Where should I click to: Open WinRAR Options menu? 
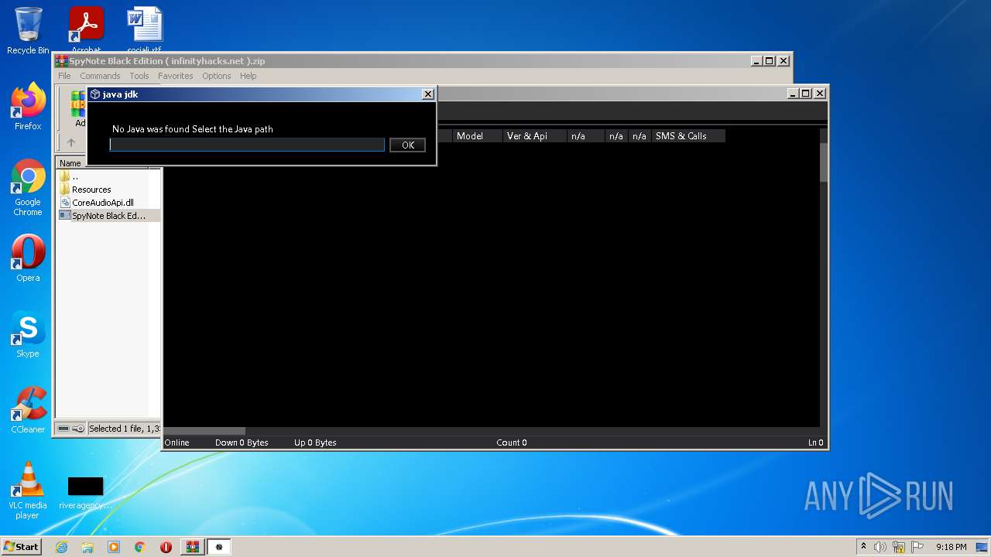click(x=217, y=76)
